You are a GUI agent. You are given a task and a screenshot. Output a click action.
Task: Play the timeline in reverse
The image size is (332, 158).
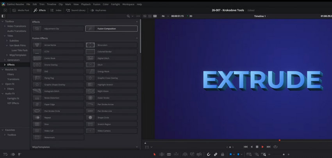pos(252,147)
